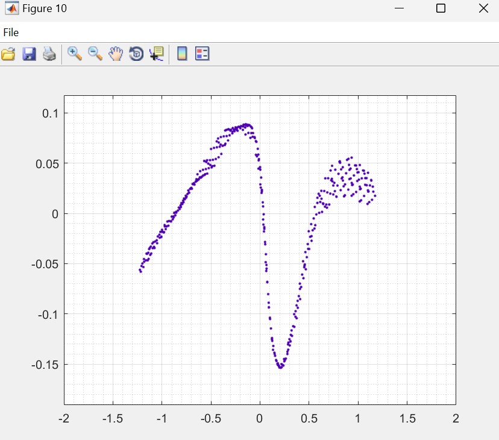Open the File menu
This screenshot has width=499, height=440.
tap(11, 33)
